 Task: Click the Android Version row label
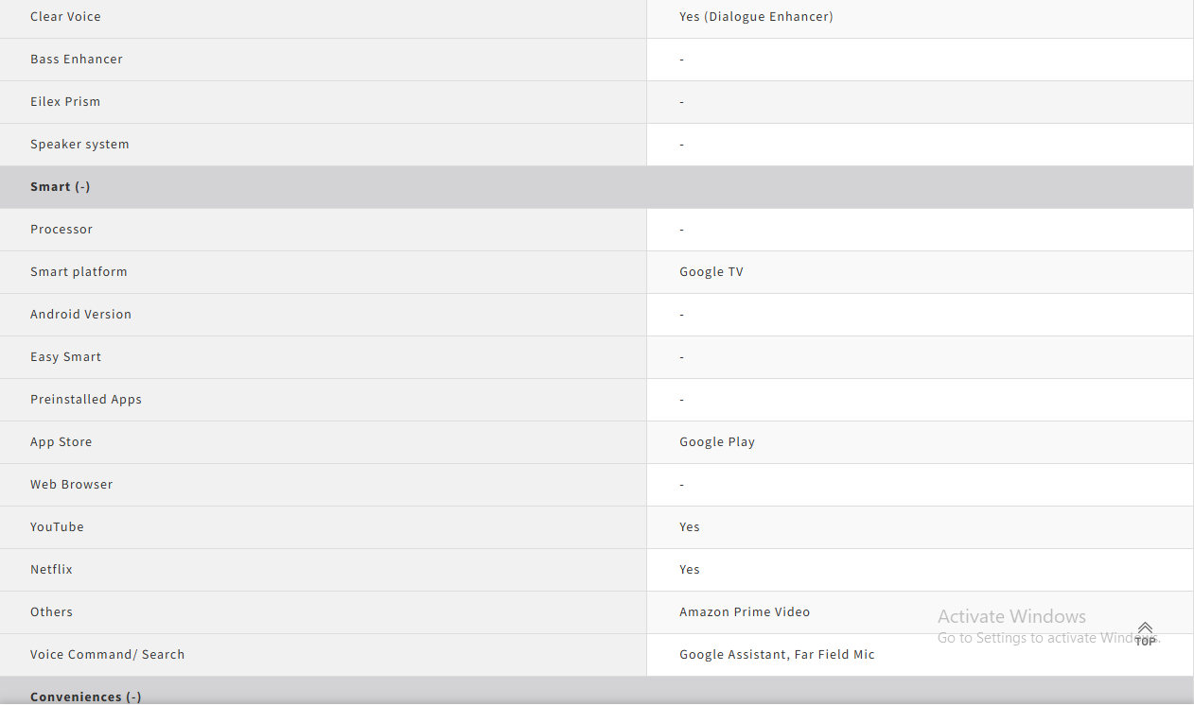pos(80,315)
